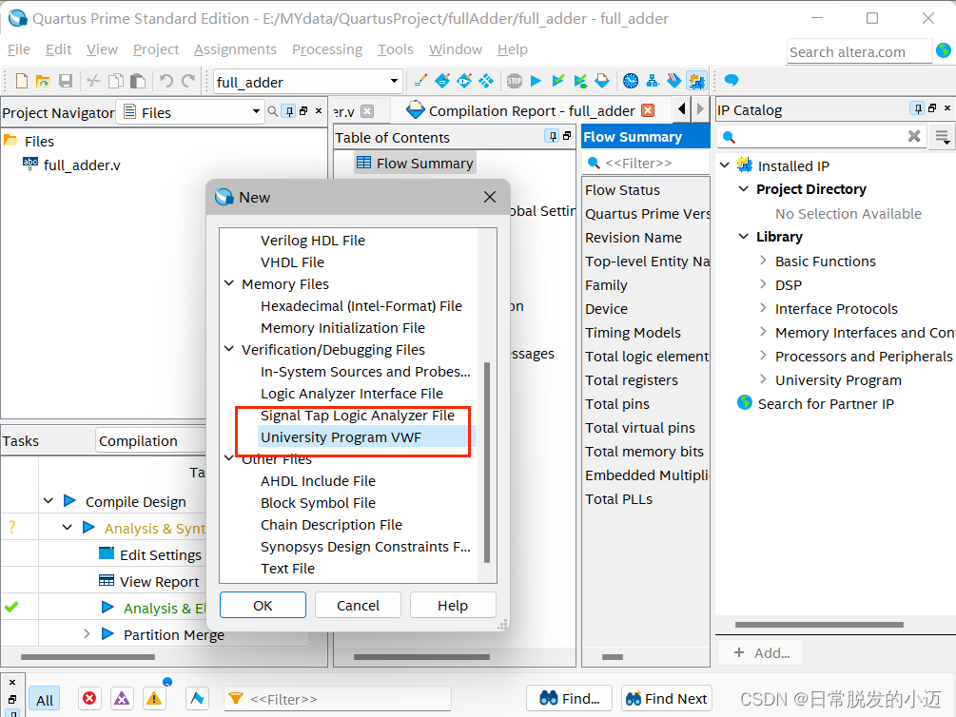Expand the Partition Merge task
Image resolution: width=956 pixels, height=717 pixels.
[x=87, y=634]
